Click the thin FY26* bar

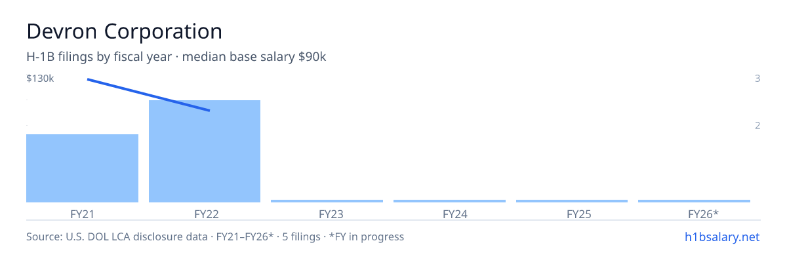(x=694, y=201)
